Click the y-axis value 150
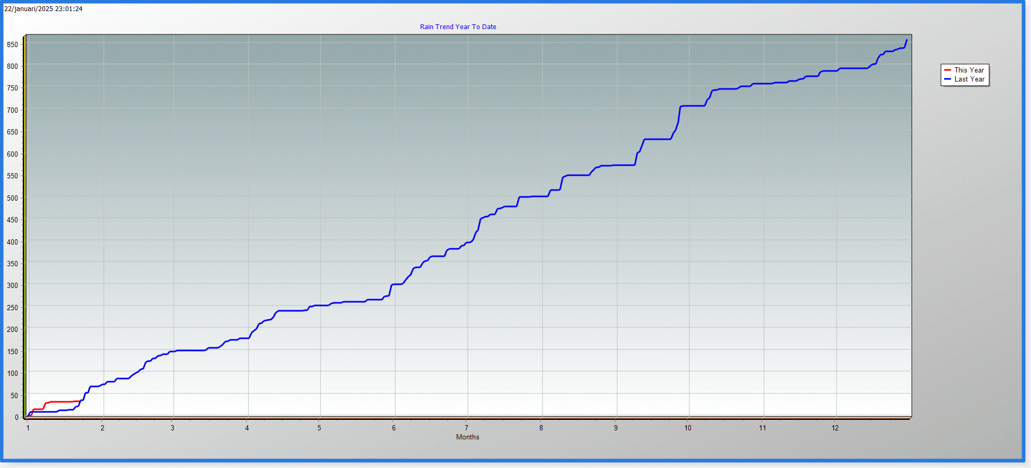Viewport: 1031px width, 468px height. click(x=12, y=352)
